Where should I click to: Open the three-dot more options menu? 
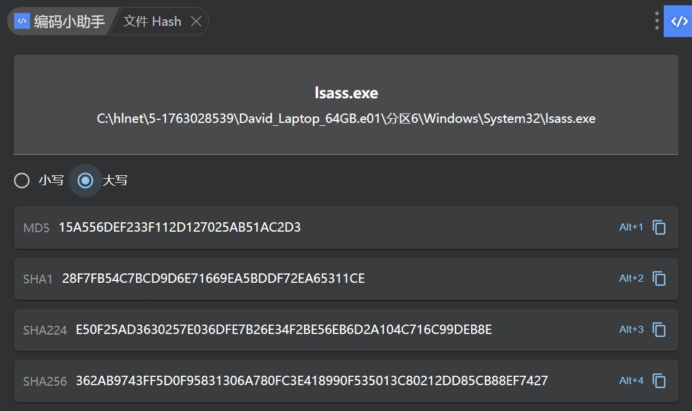pyautogui.click(x=657, y=21)
